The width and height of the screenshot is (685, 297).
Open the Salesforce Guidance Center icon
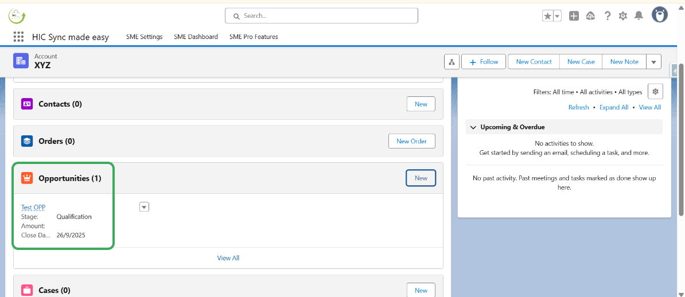[591, 16]
